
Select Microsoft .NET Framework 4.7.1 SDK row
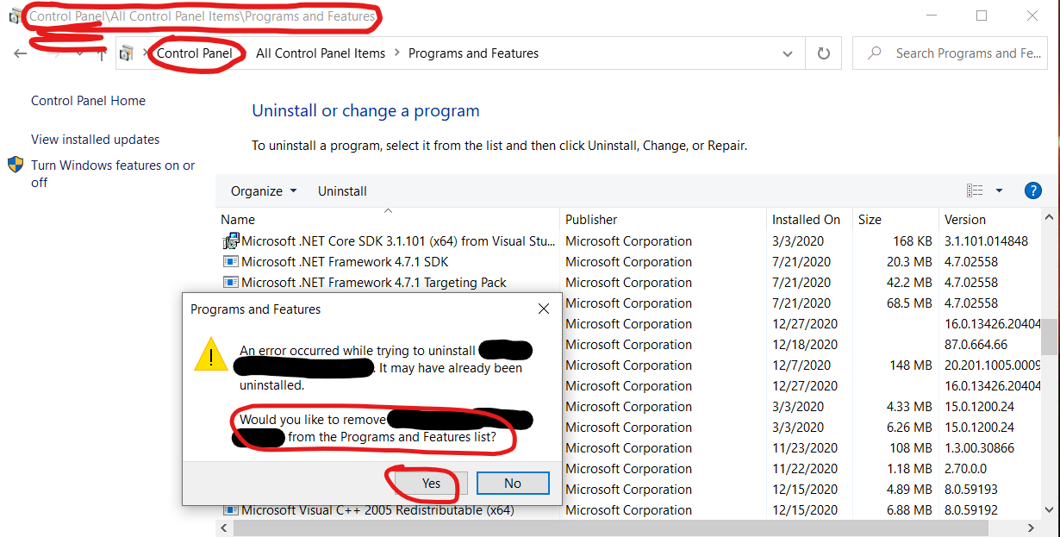(629, 262)
